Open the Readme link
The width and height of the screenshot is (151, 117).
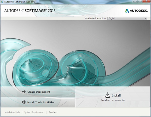(53, 112)
